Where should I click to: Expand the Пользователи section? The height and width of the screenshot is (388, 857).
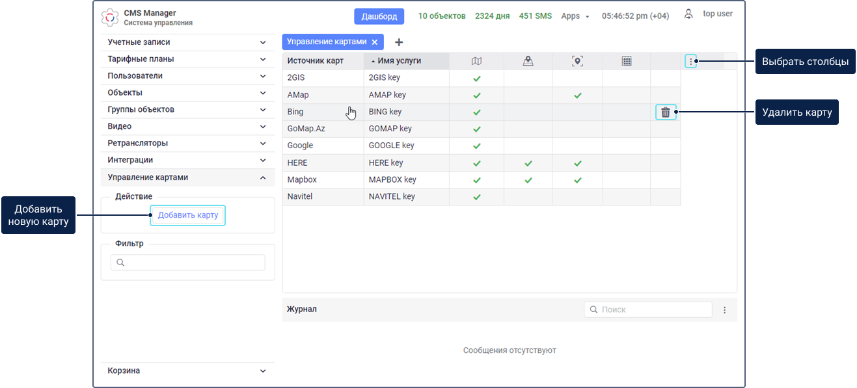tap(187, 76)
